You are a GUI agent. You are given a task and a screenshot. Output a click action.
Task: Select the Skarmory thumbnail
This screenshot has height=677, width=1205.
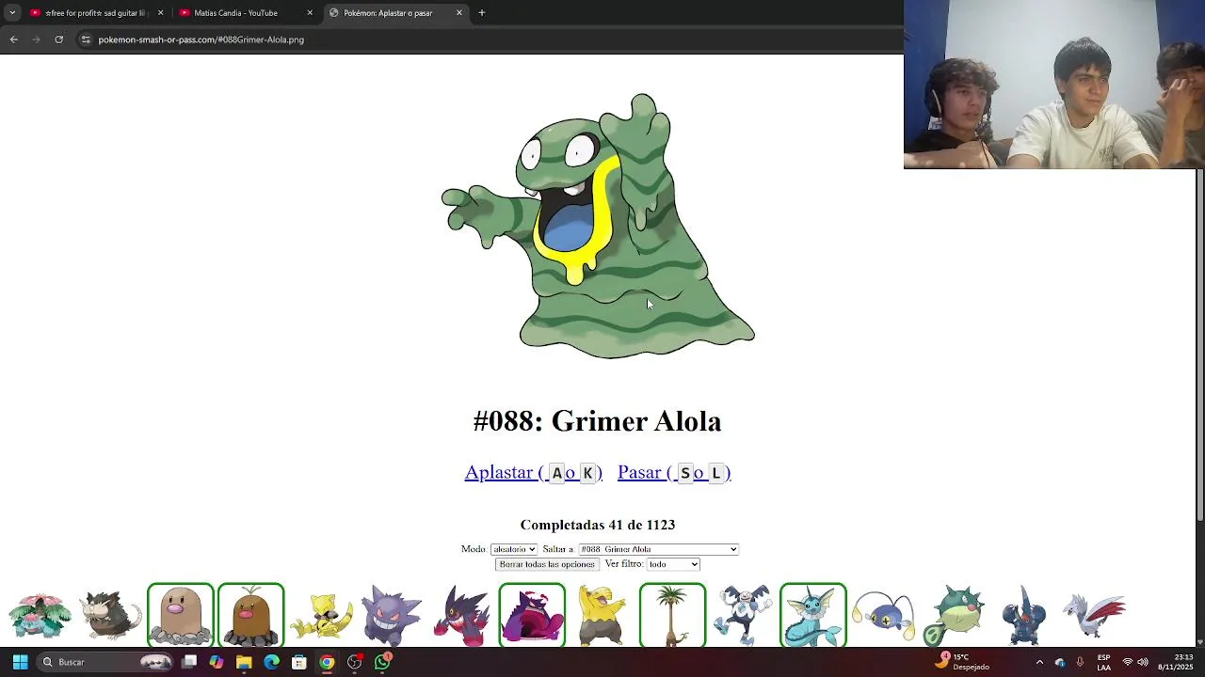pos(1094,616)
